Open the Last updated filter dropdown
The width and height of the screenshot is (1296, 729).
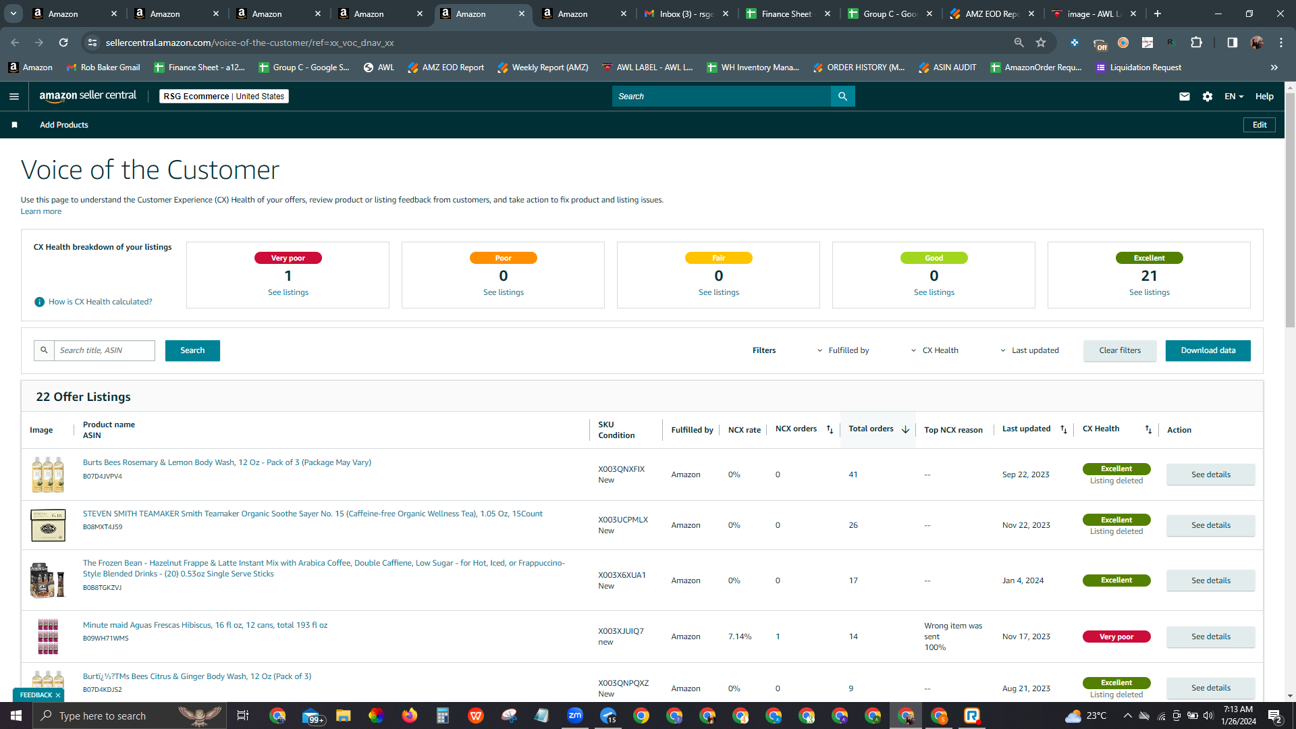click(x=1029, y=350)
